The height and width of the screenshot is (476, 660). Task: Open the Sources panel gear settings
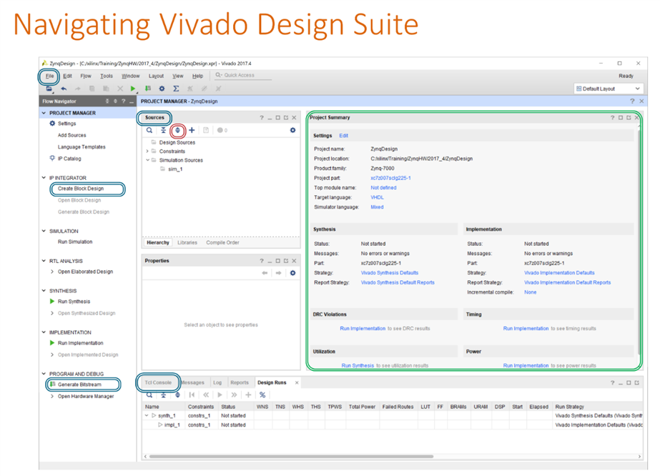[293, 131]
